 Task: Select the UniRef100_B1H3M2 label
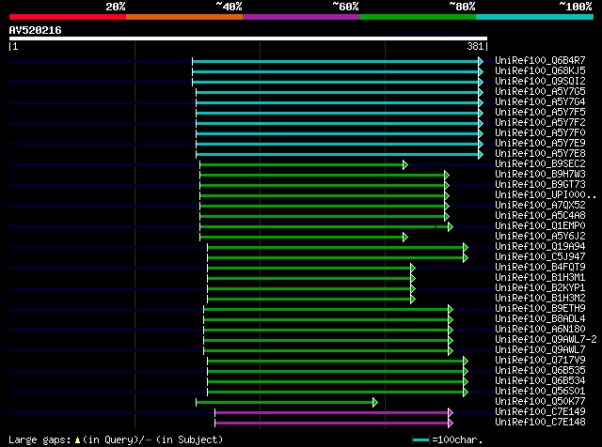tap(540, 299)
